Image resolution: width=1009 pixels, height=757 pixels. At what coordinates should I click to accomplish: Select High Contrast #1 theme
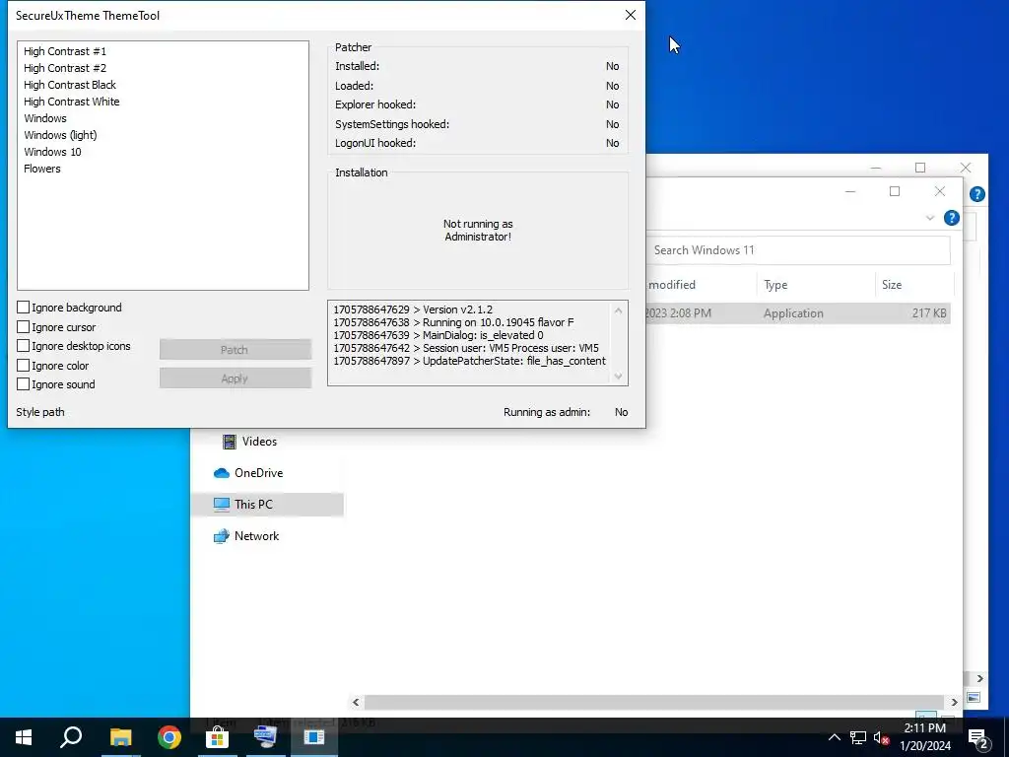65,51
